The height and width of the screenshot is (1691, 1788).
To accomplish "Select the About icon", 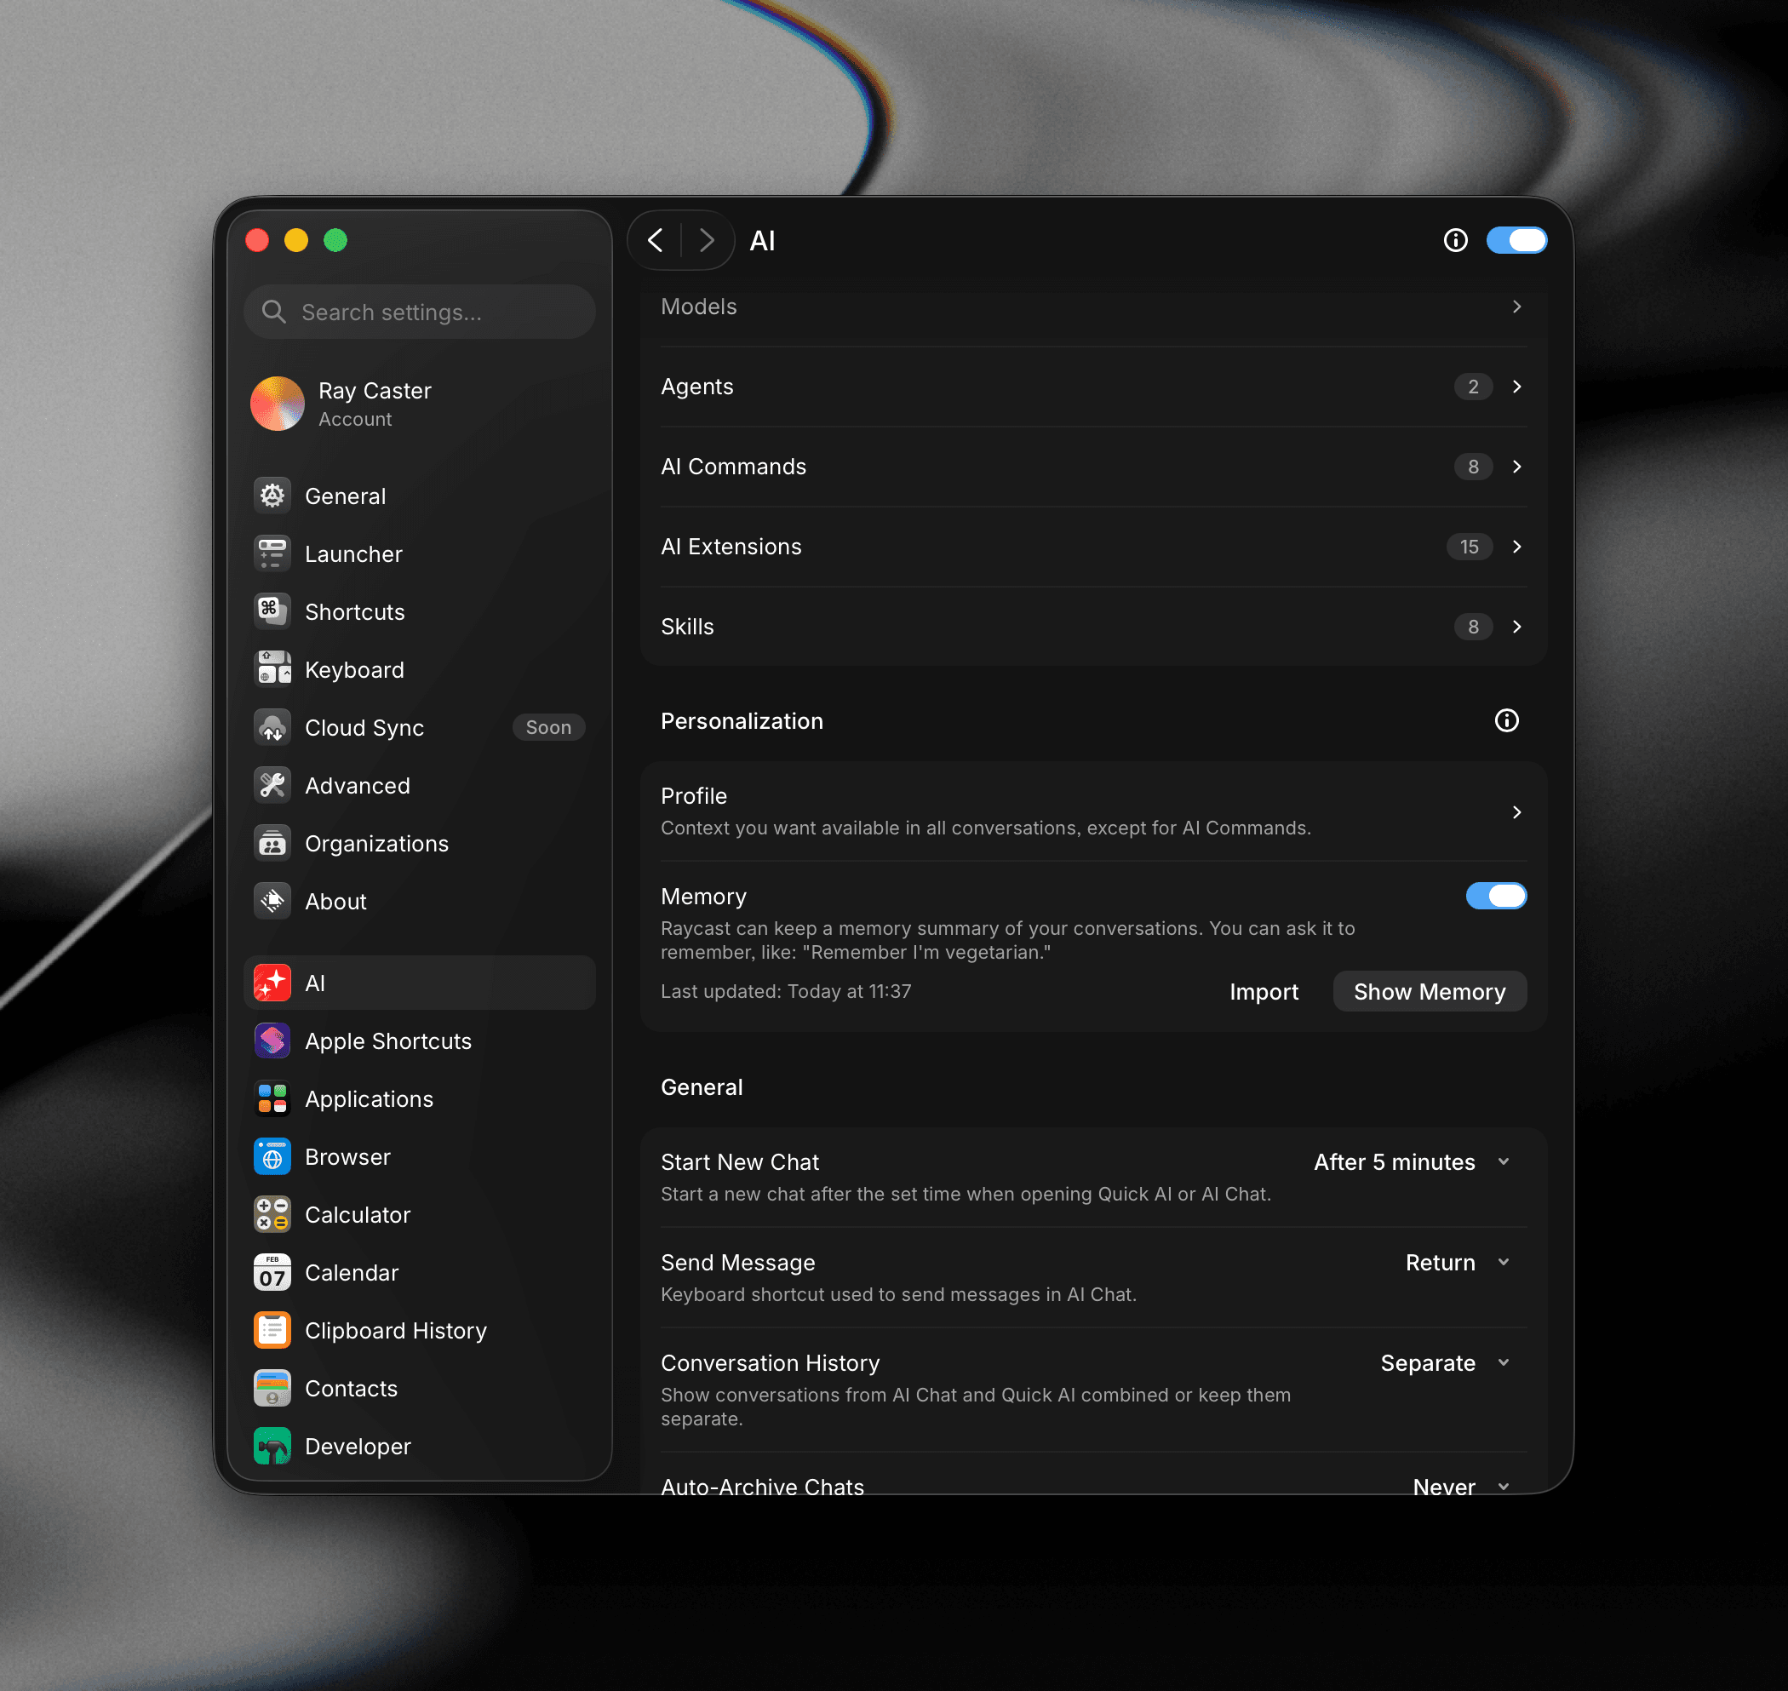I will point(272,901).
